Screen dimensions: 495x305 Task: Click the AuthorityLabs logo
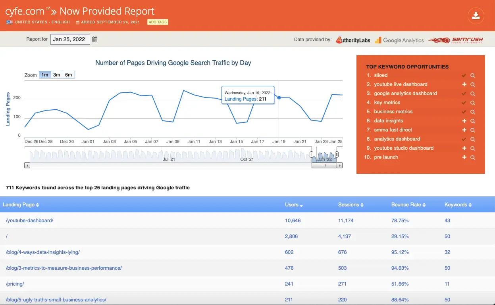click(353, 40)
